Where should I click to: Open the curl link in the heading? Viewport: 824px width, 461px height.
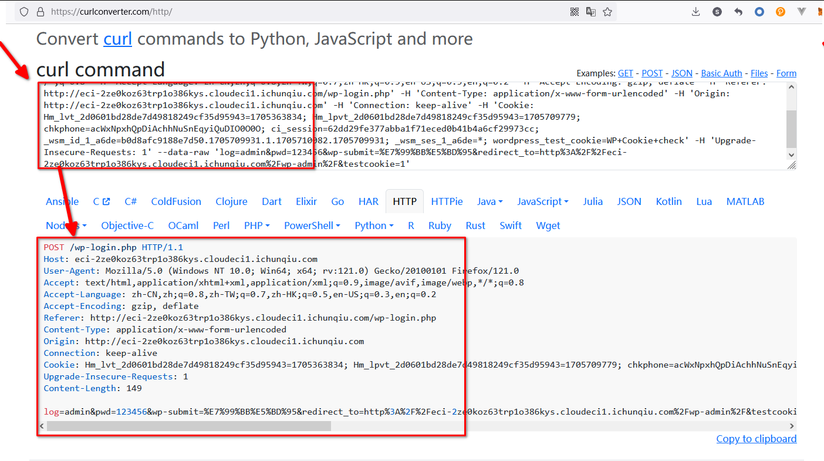(x=117, y=39)
